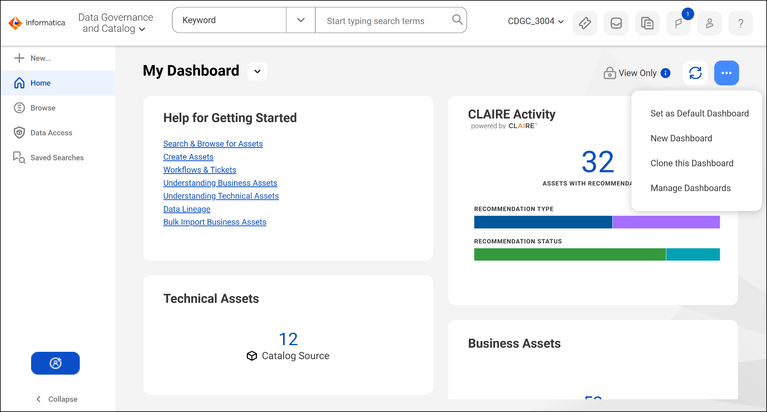Expand the Data Governance and Catalog switcher

point(115,23)
